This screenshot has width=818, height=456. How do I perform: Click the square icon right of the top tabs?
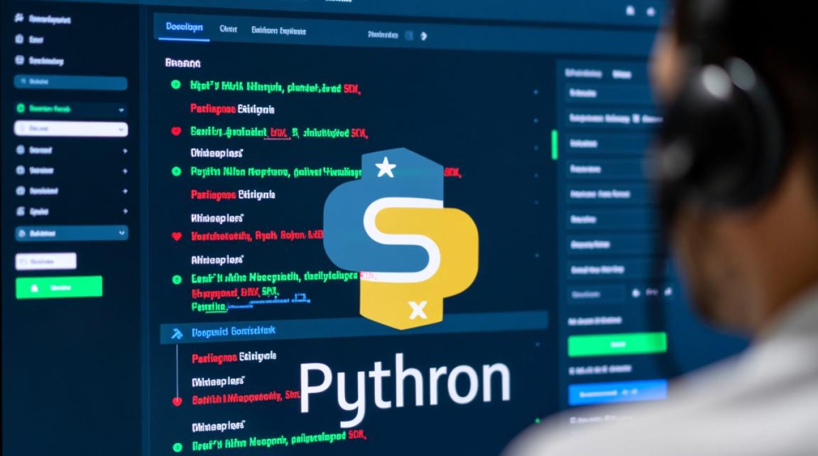tap(409, 36)
